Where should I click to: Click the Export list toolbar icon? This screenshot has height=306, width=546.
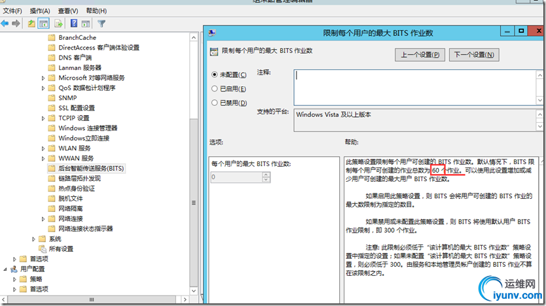[58, 24]
